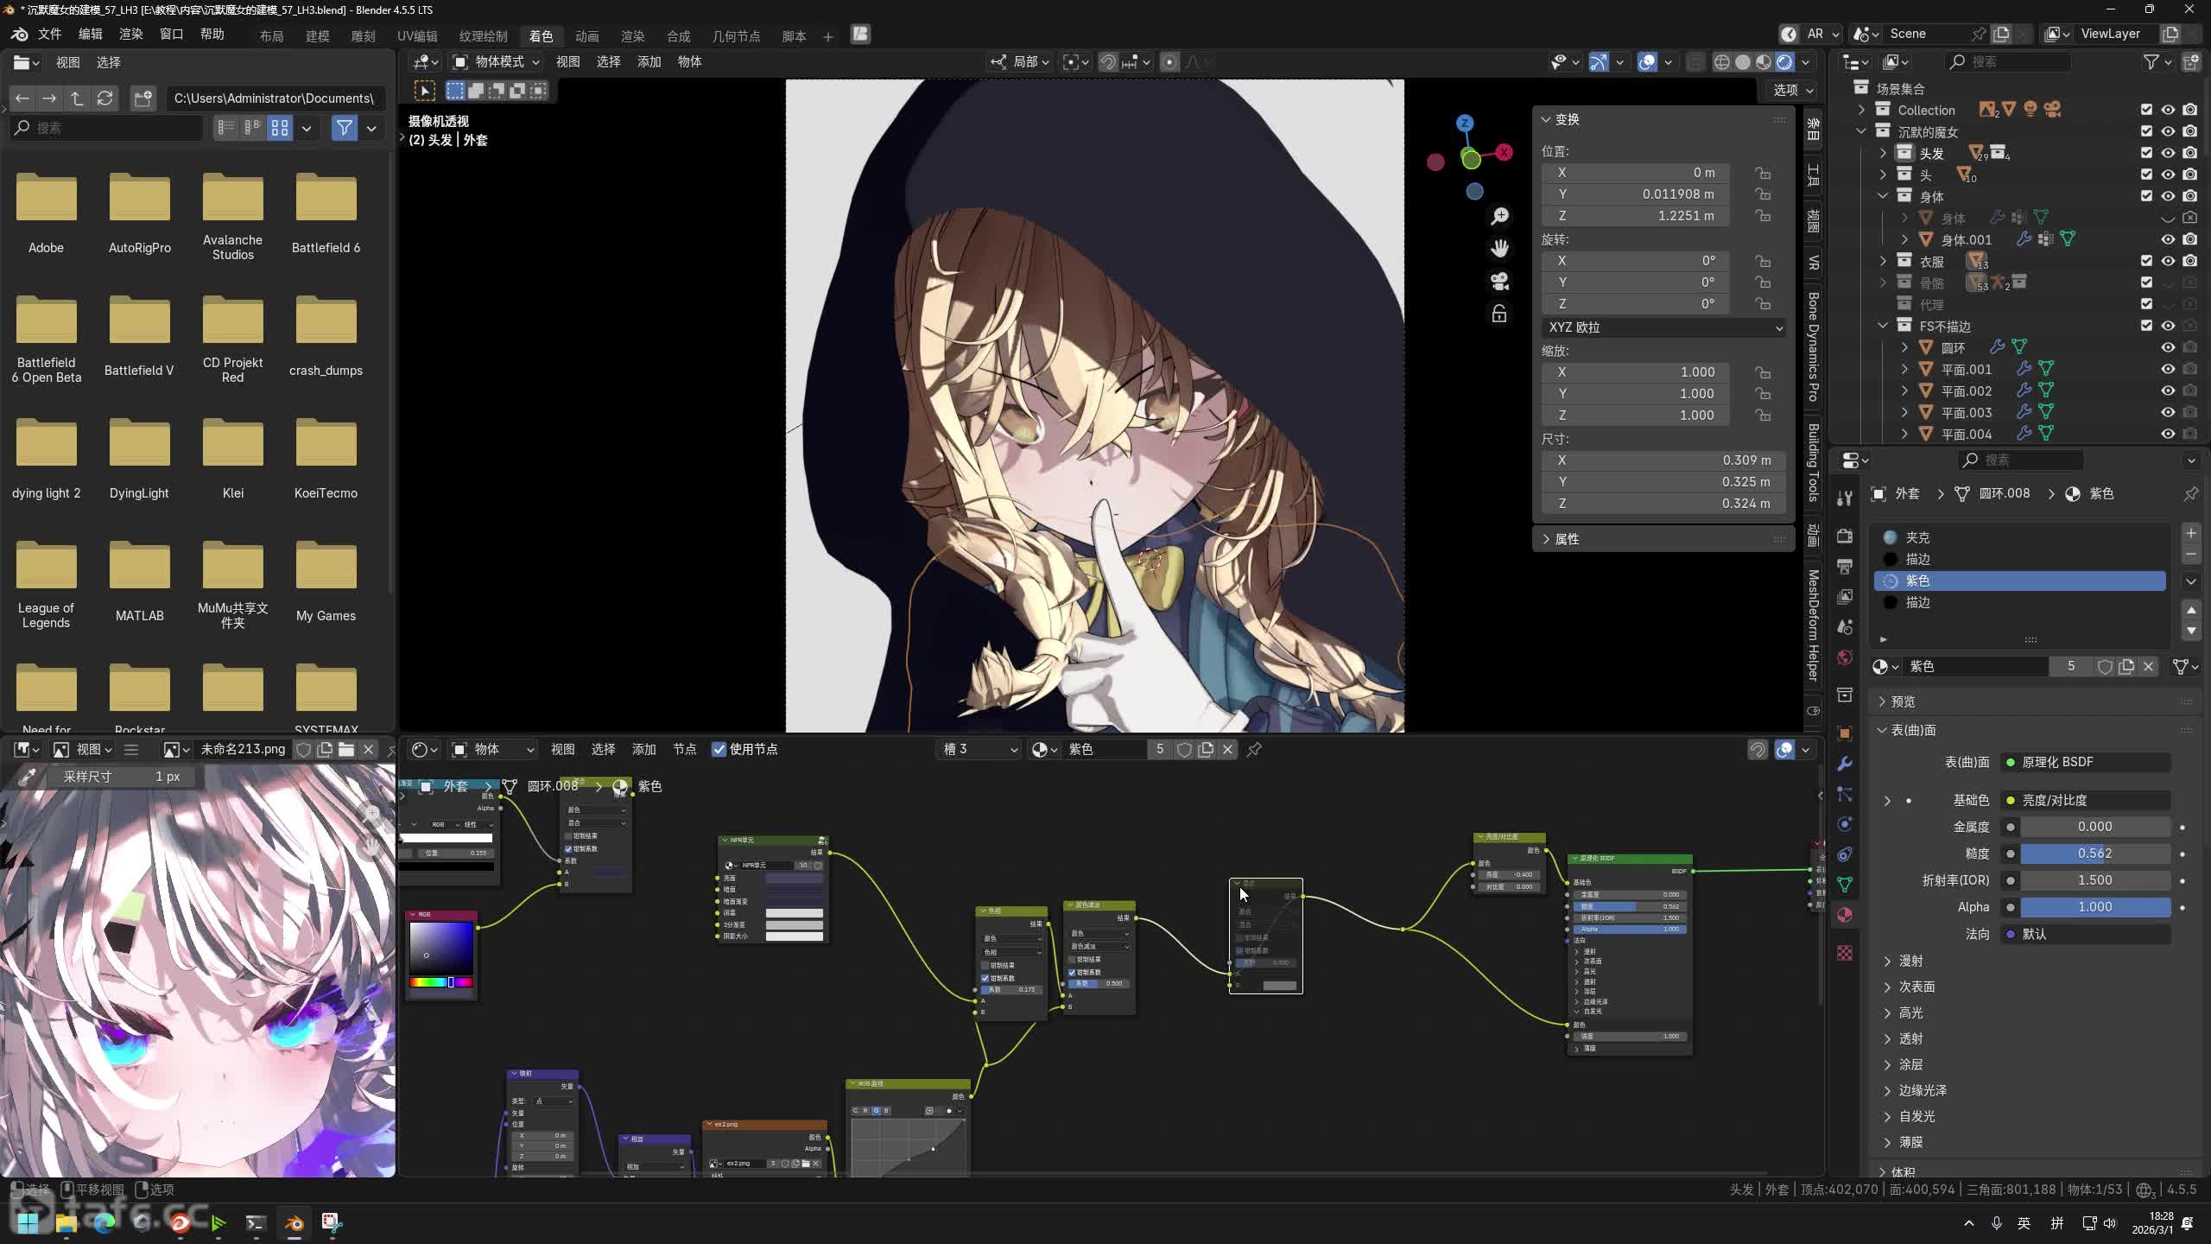Hide the 圆环 object in outliner

tap(2168, 347)
